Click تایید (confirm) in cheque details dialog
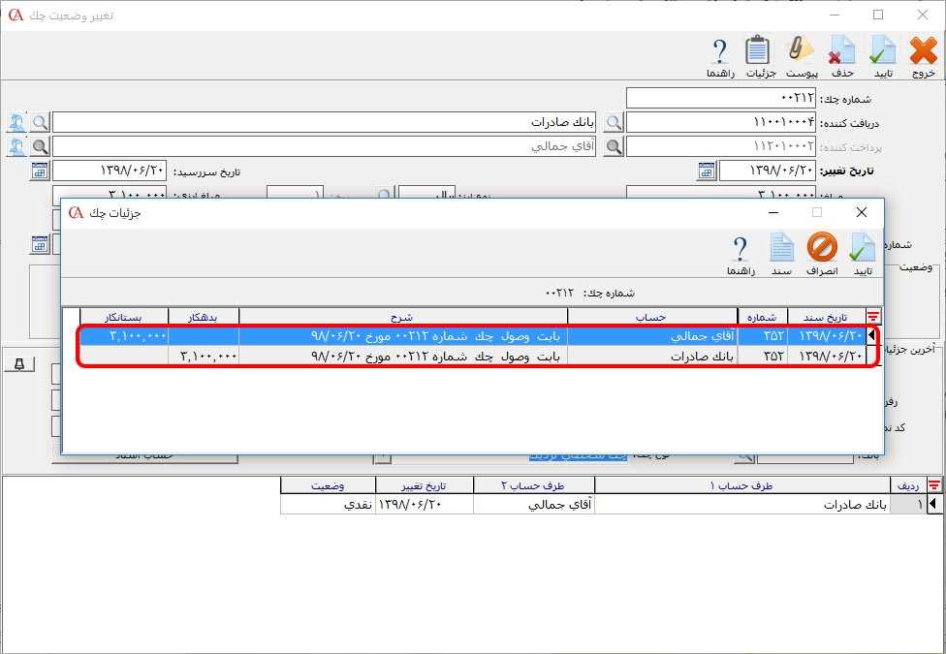The height and width of the screenshot is (654, 946). [862, 254]
